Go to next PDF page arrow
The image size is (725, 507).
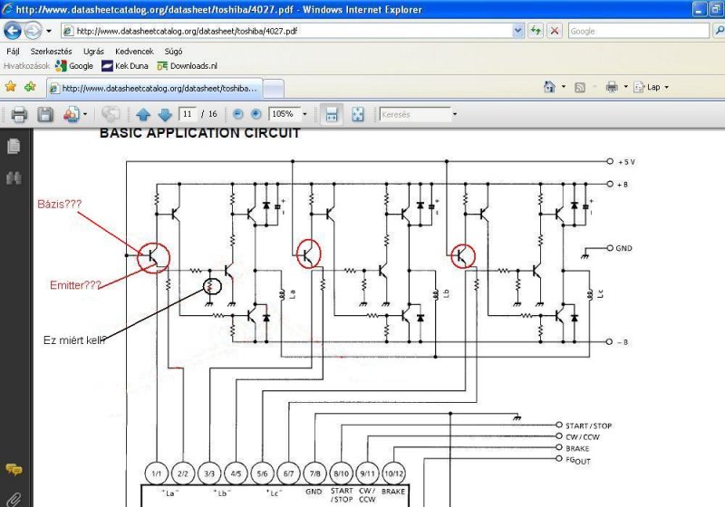click(x=165, y=114)
